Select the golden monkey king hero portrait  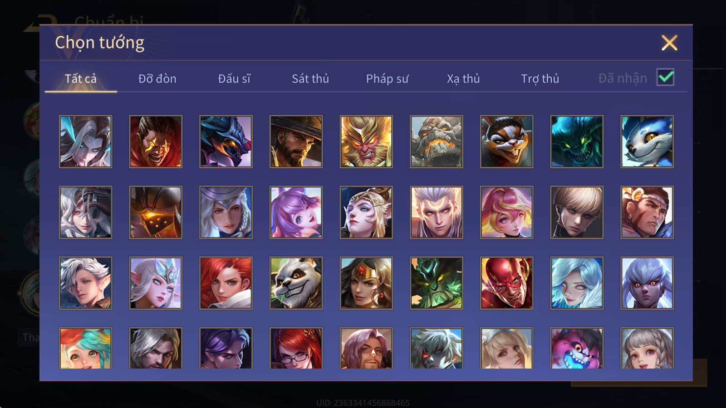(x=366, y=141)
